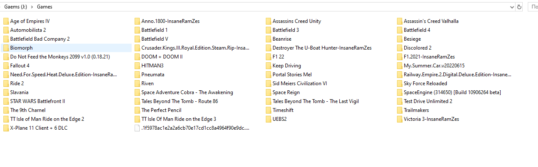Viewport: 538px width, 167px height.
Task: Select TT Isle Of Man Ride on the Edge 3
Action: [179, 119]
